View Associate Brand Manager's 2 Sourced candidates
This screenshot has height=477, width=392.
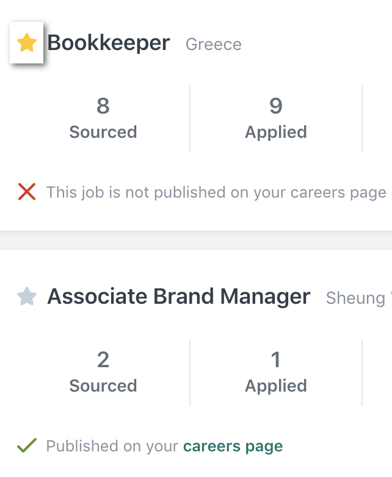(x=103, y=372)
